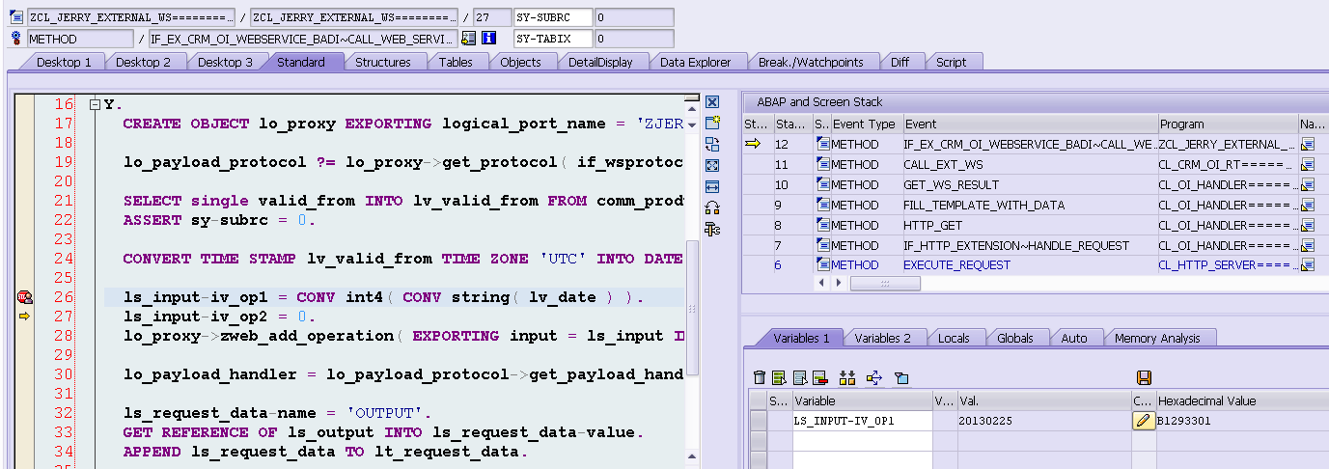Viewport: 1329px width, 469px height.
Task: Click the horizontal expand tool icon
Action: (x=712, y=186)
